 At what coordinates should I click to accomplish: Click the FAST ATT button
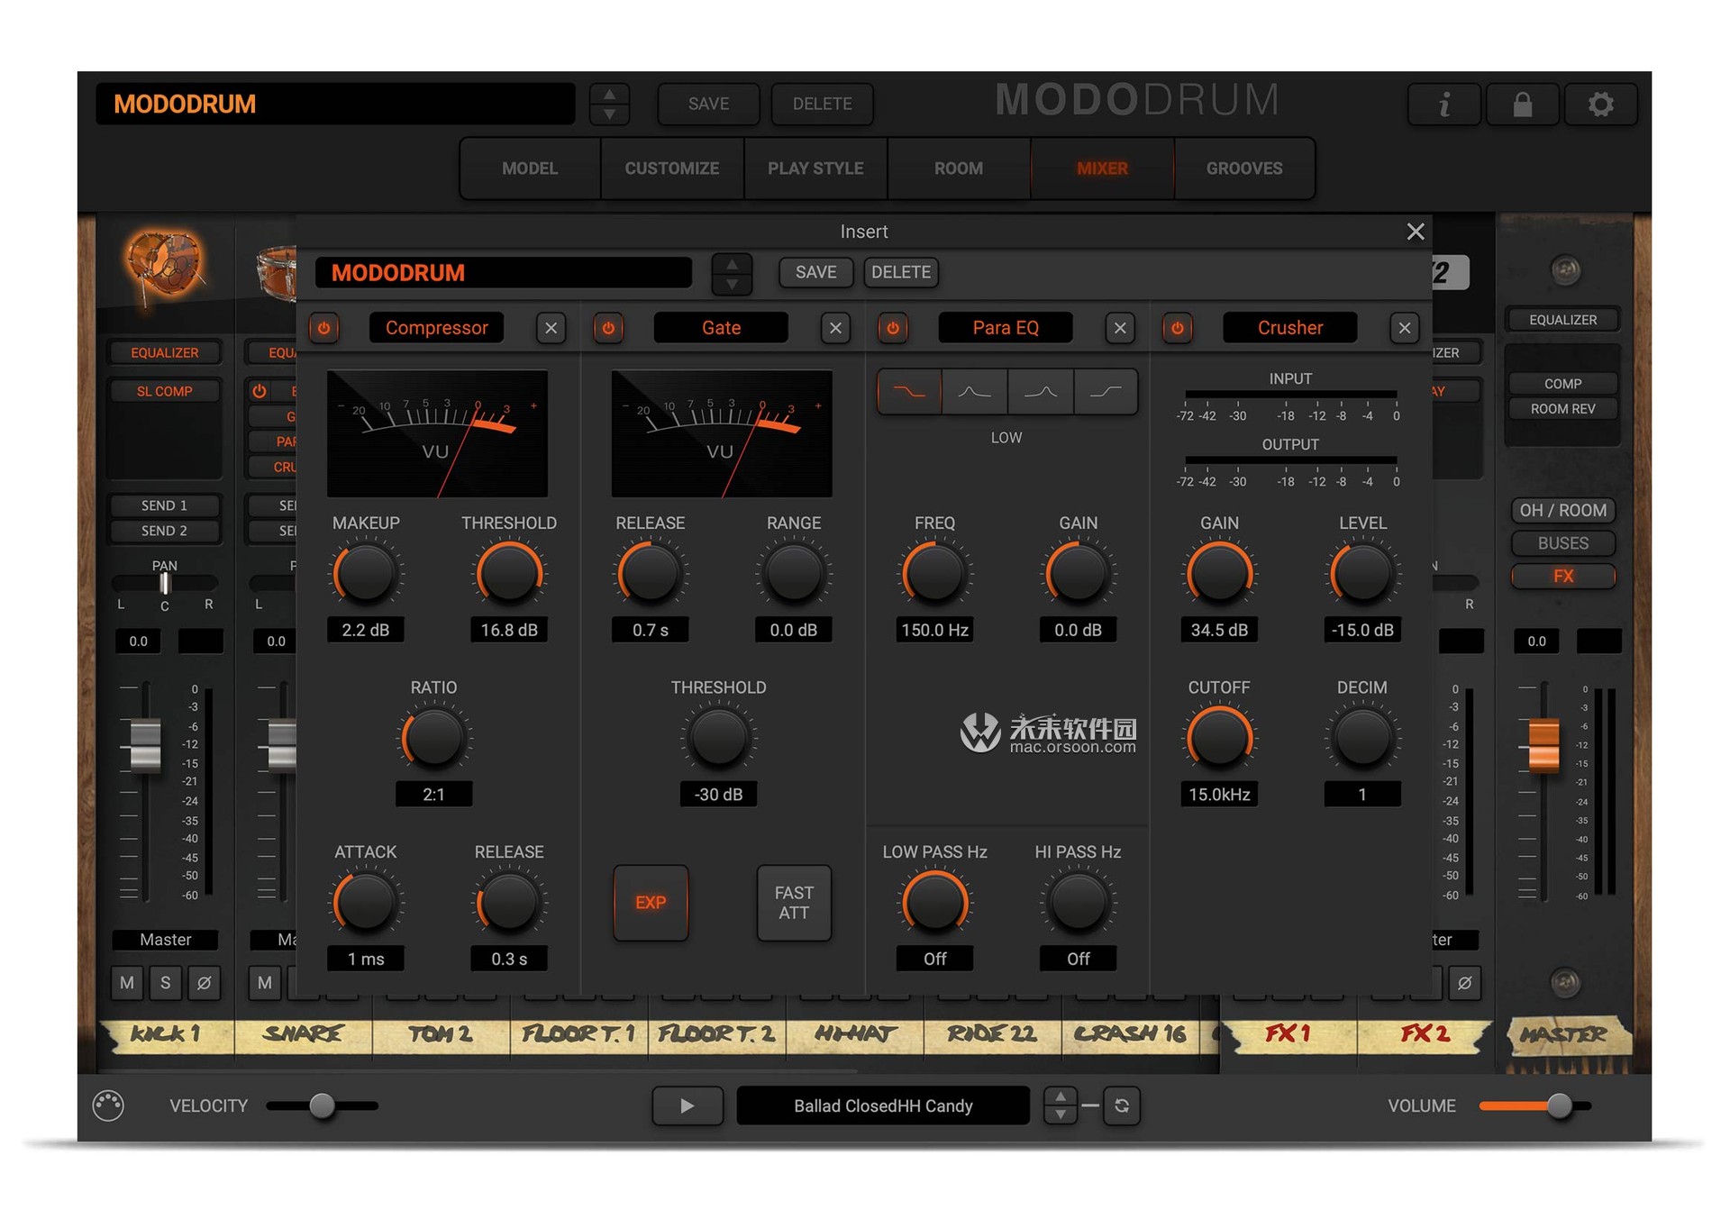click(x=793, y=903)
